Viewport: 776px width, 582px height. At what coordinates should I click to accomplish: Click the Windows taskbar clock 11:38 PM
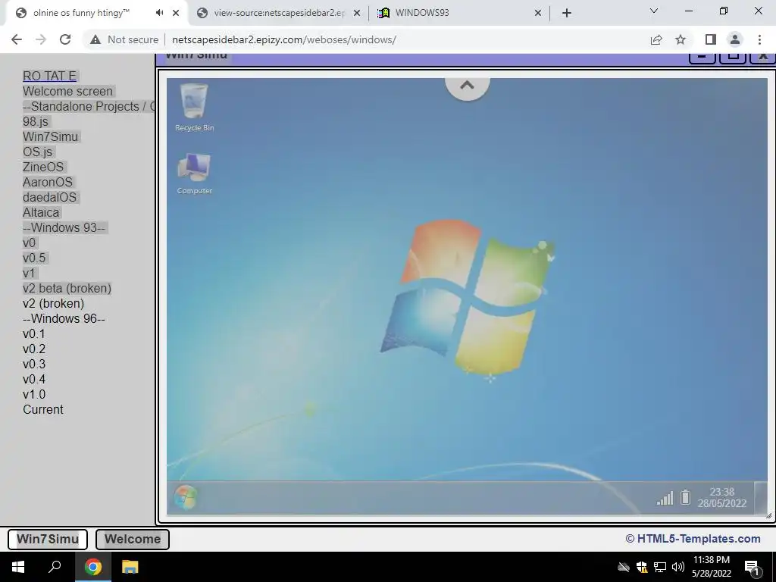click(711, 567)
